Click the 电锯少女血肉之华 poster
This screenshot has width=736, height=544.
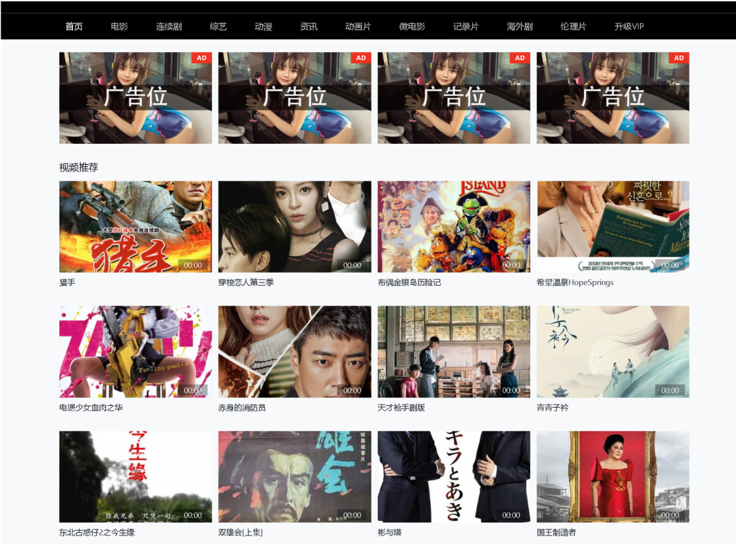pos(135,351)
